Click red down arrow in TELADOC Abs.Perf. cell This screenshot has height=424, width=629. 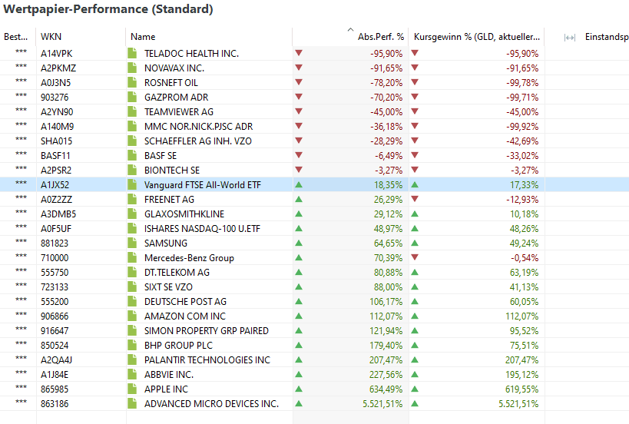click(299, 53)
